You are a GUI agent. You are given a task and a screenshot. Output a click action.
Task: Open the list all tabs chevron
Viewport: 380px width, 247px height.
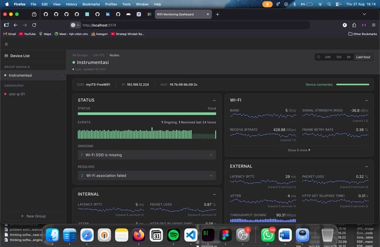tap(364, 14)
